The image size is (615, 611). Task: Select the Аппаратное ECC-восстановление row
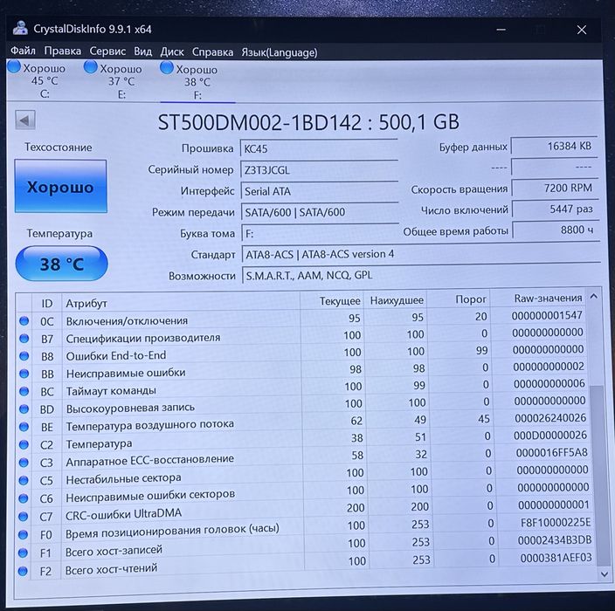pyautogui.click(x=302, y=457)
